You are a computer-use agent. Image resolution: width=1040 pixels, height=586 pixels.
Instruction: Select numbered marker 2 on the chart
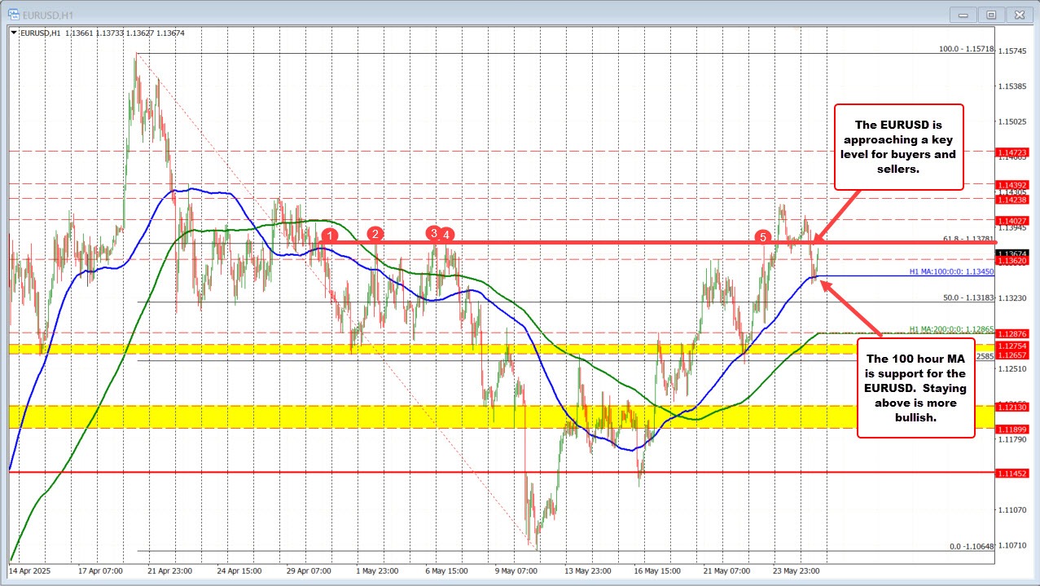coord(375,234)
